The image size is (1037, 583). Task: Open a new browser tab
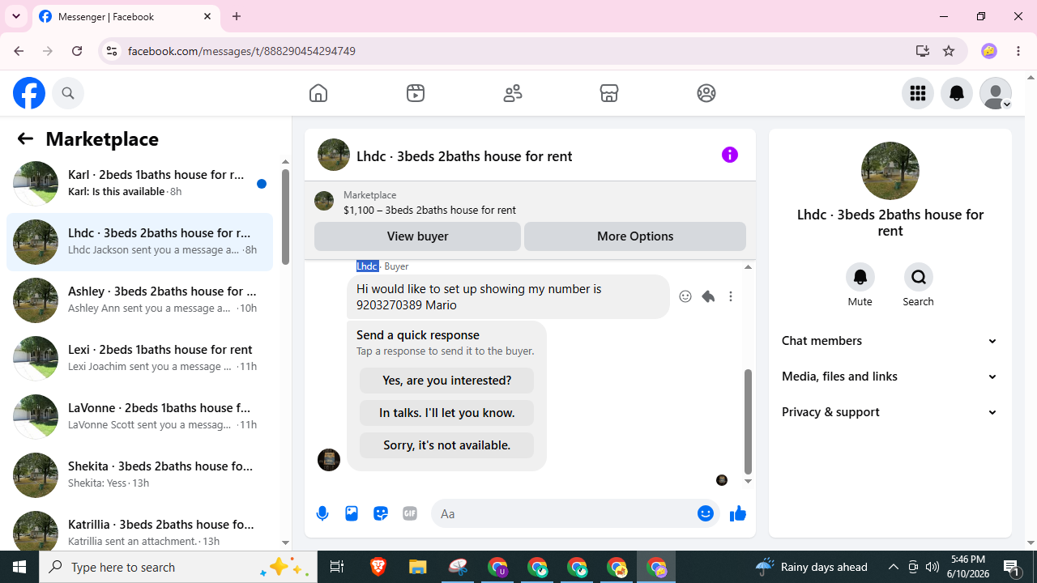(237, 16)
